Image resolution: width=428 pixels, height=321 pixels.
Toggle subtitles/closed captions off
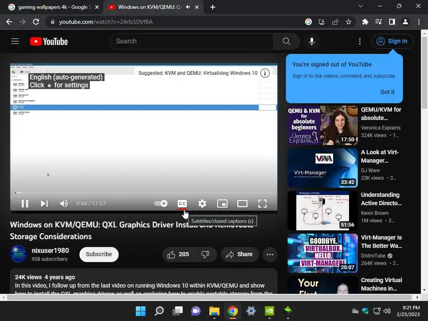182,204
